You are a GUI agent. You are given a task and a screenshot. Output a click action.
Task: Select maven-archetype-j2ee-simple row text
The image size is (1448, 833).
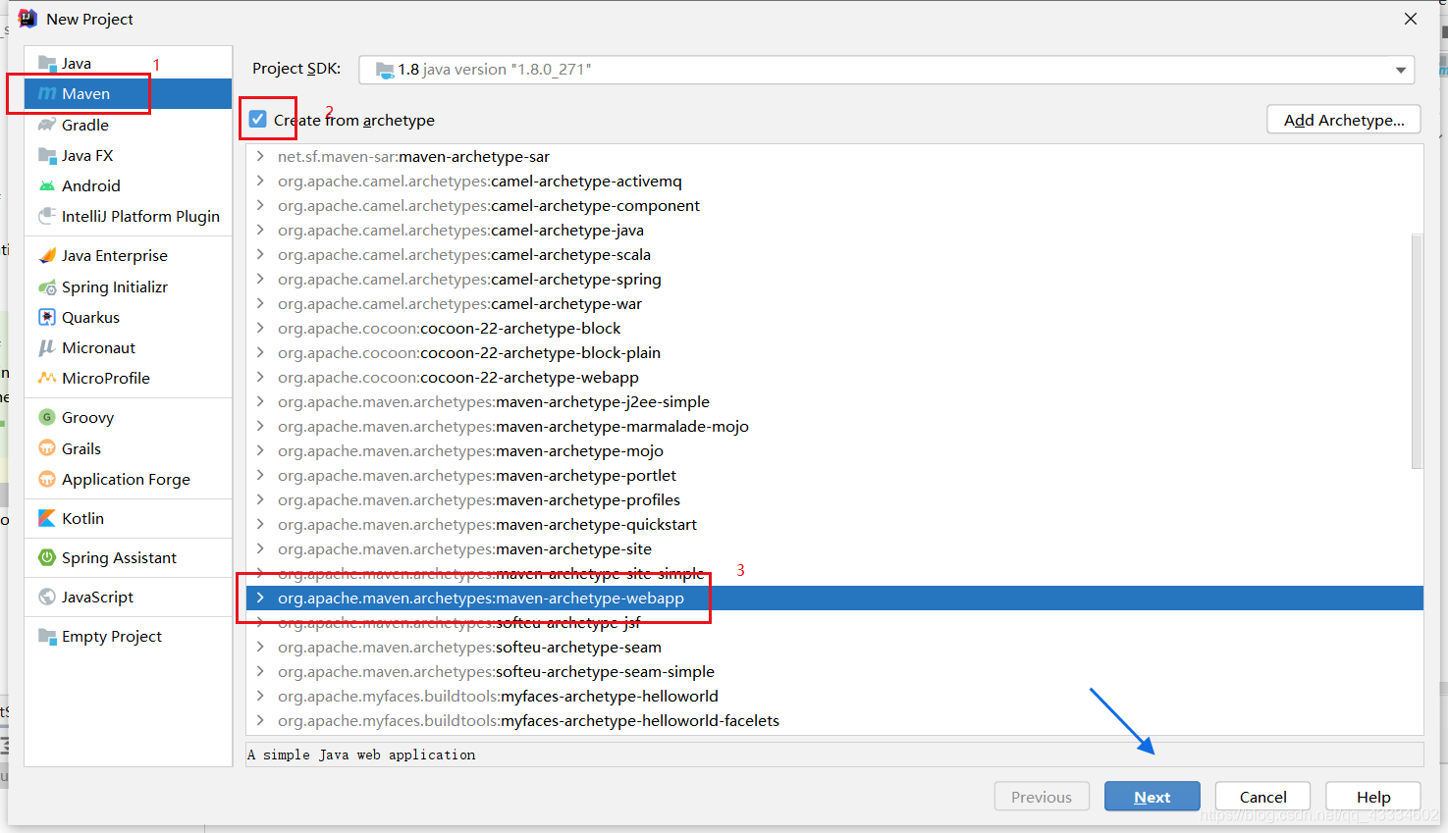(494, 401)
